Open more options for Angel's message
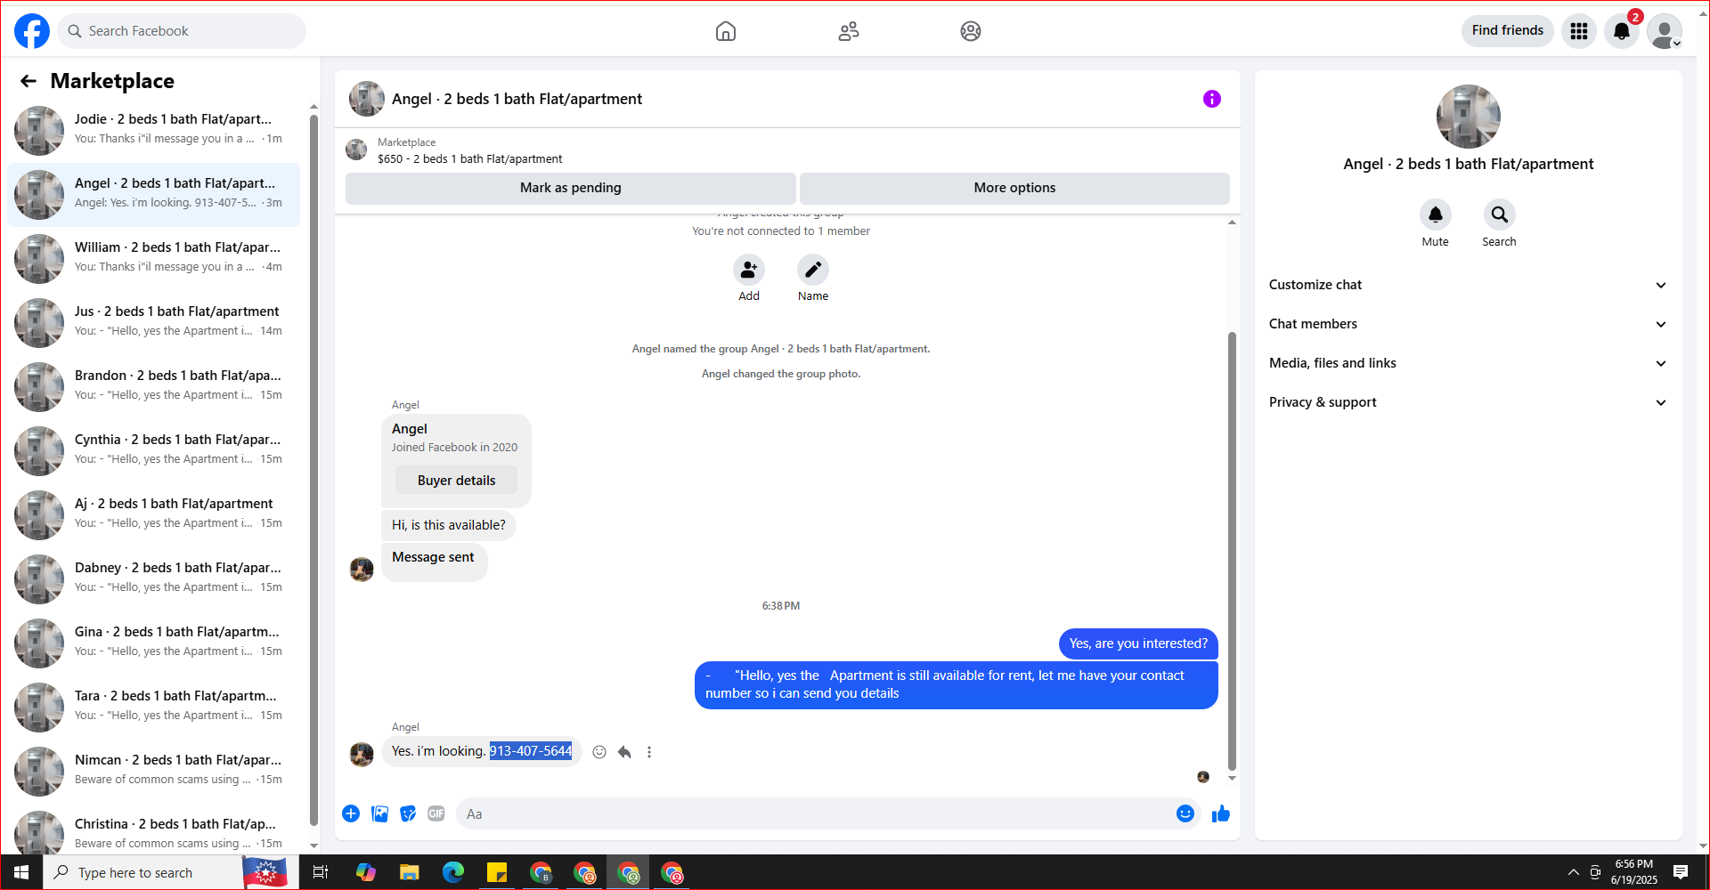1710x890 pixels. 649,752
